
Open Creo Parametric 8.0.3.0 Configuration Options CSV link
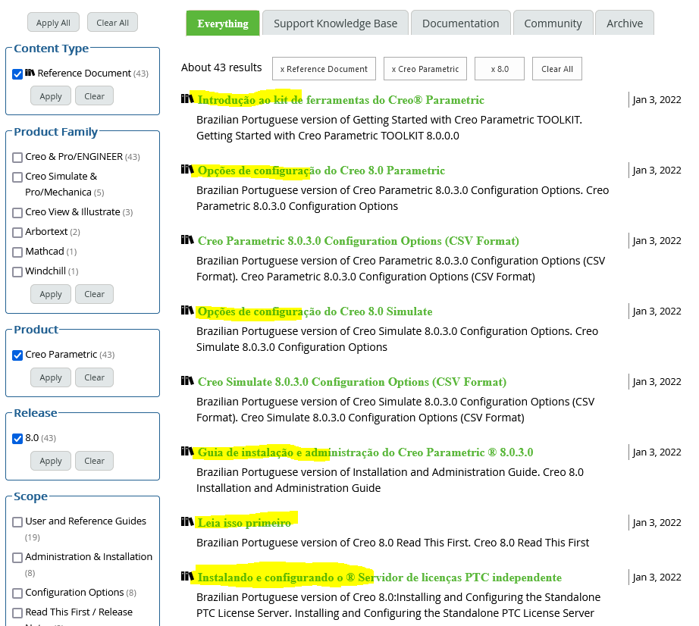359,240
